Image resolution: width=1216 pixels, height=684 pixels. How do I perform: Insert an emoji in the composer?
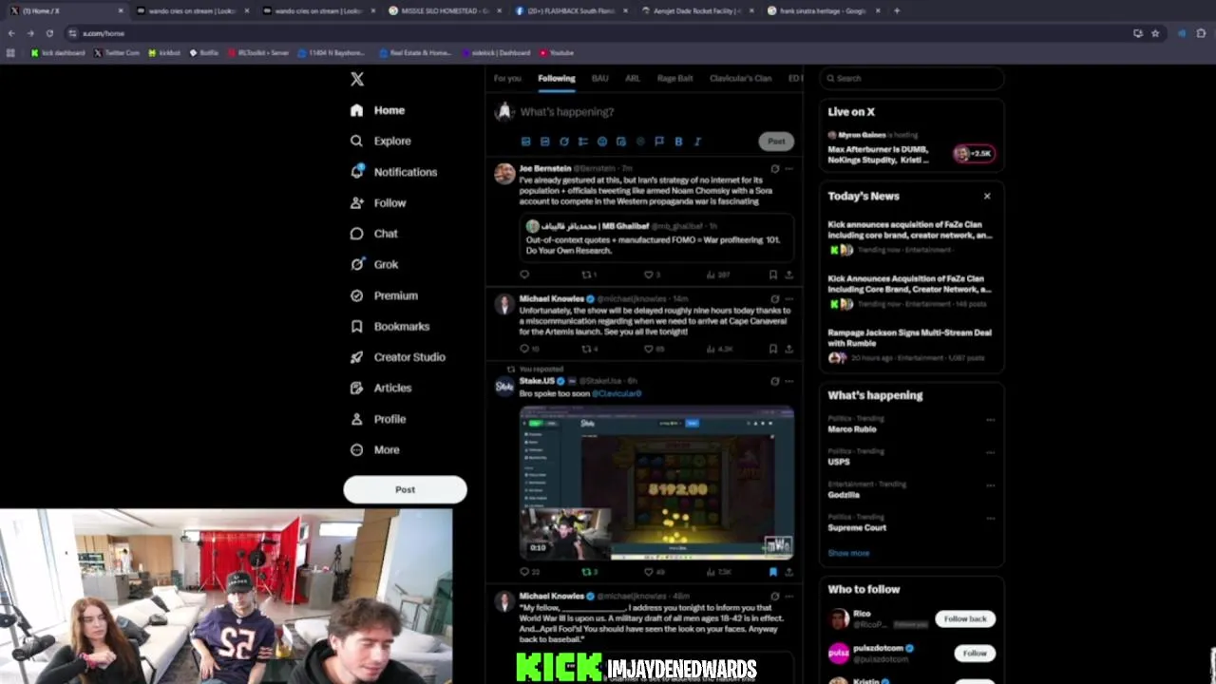coord(601,142)
